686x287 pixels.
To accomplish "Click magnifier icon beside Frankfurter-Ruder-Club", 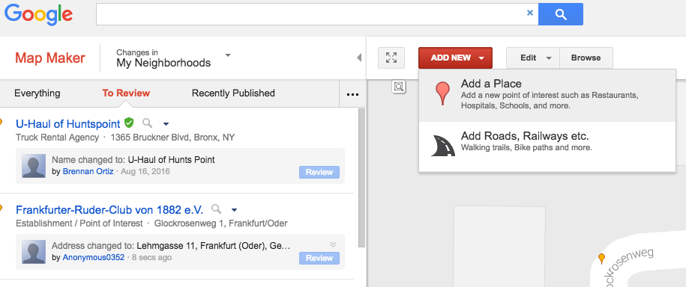I will [216, 209].
